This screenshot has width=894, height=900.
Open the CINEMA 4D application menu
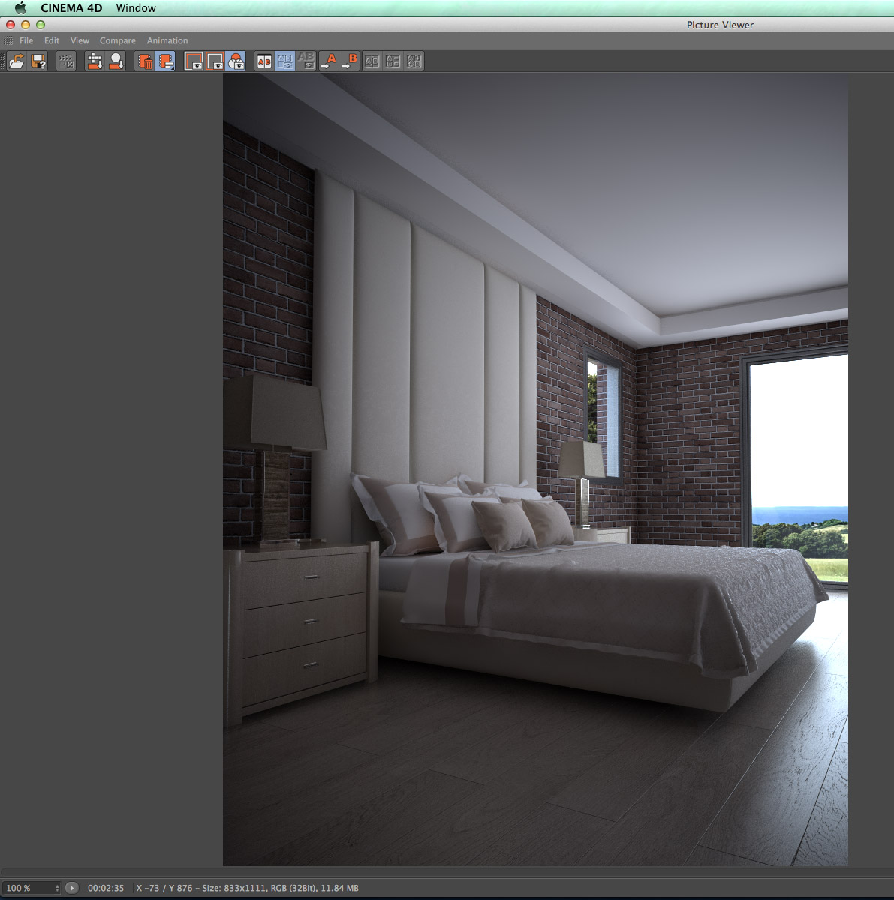(71, 8)
